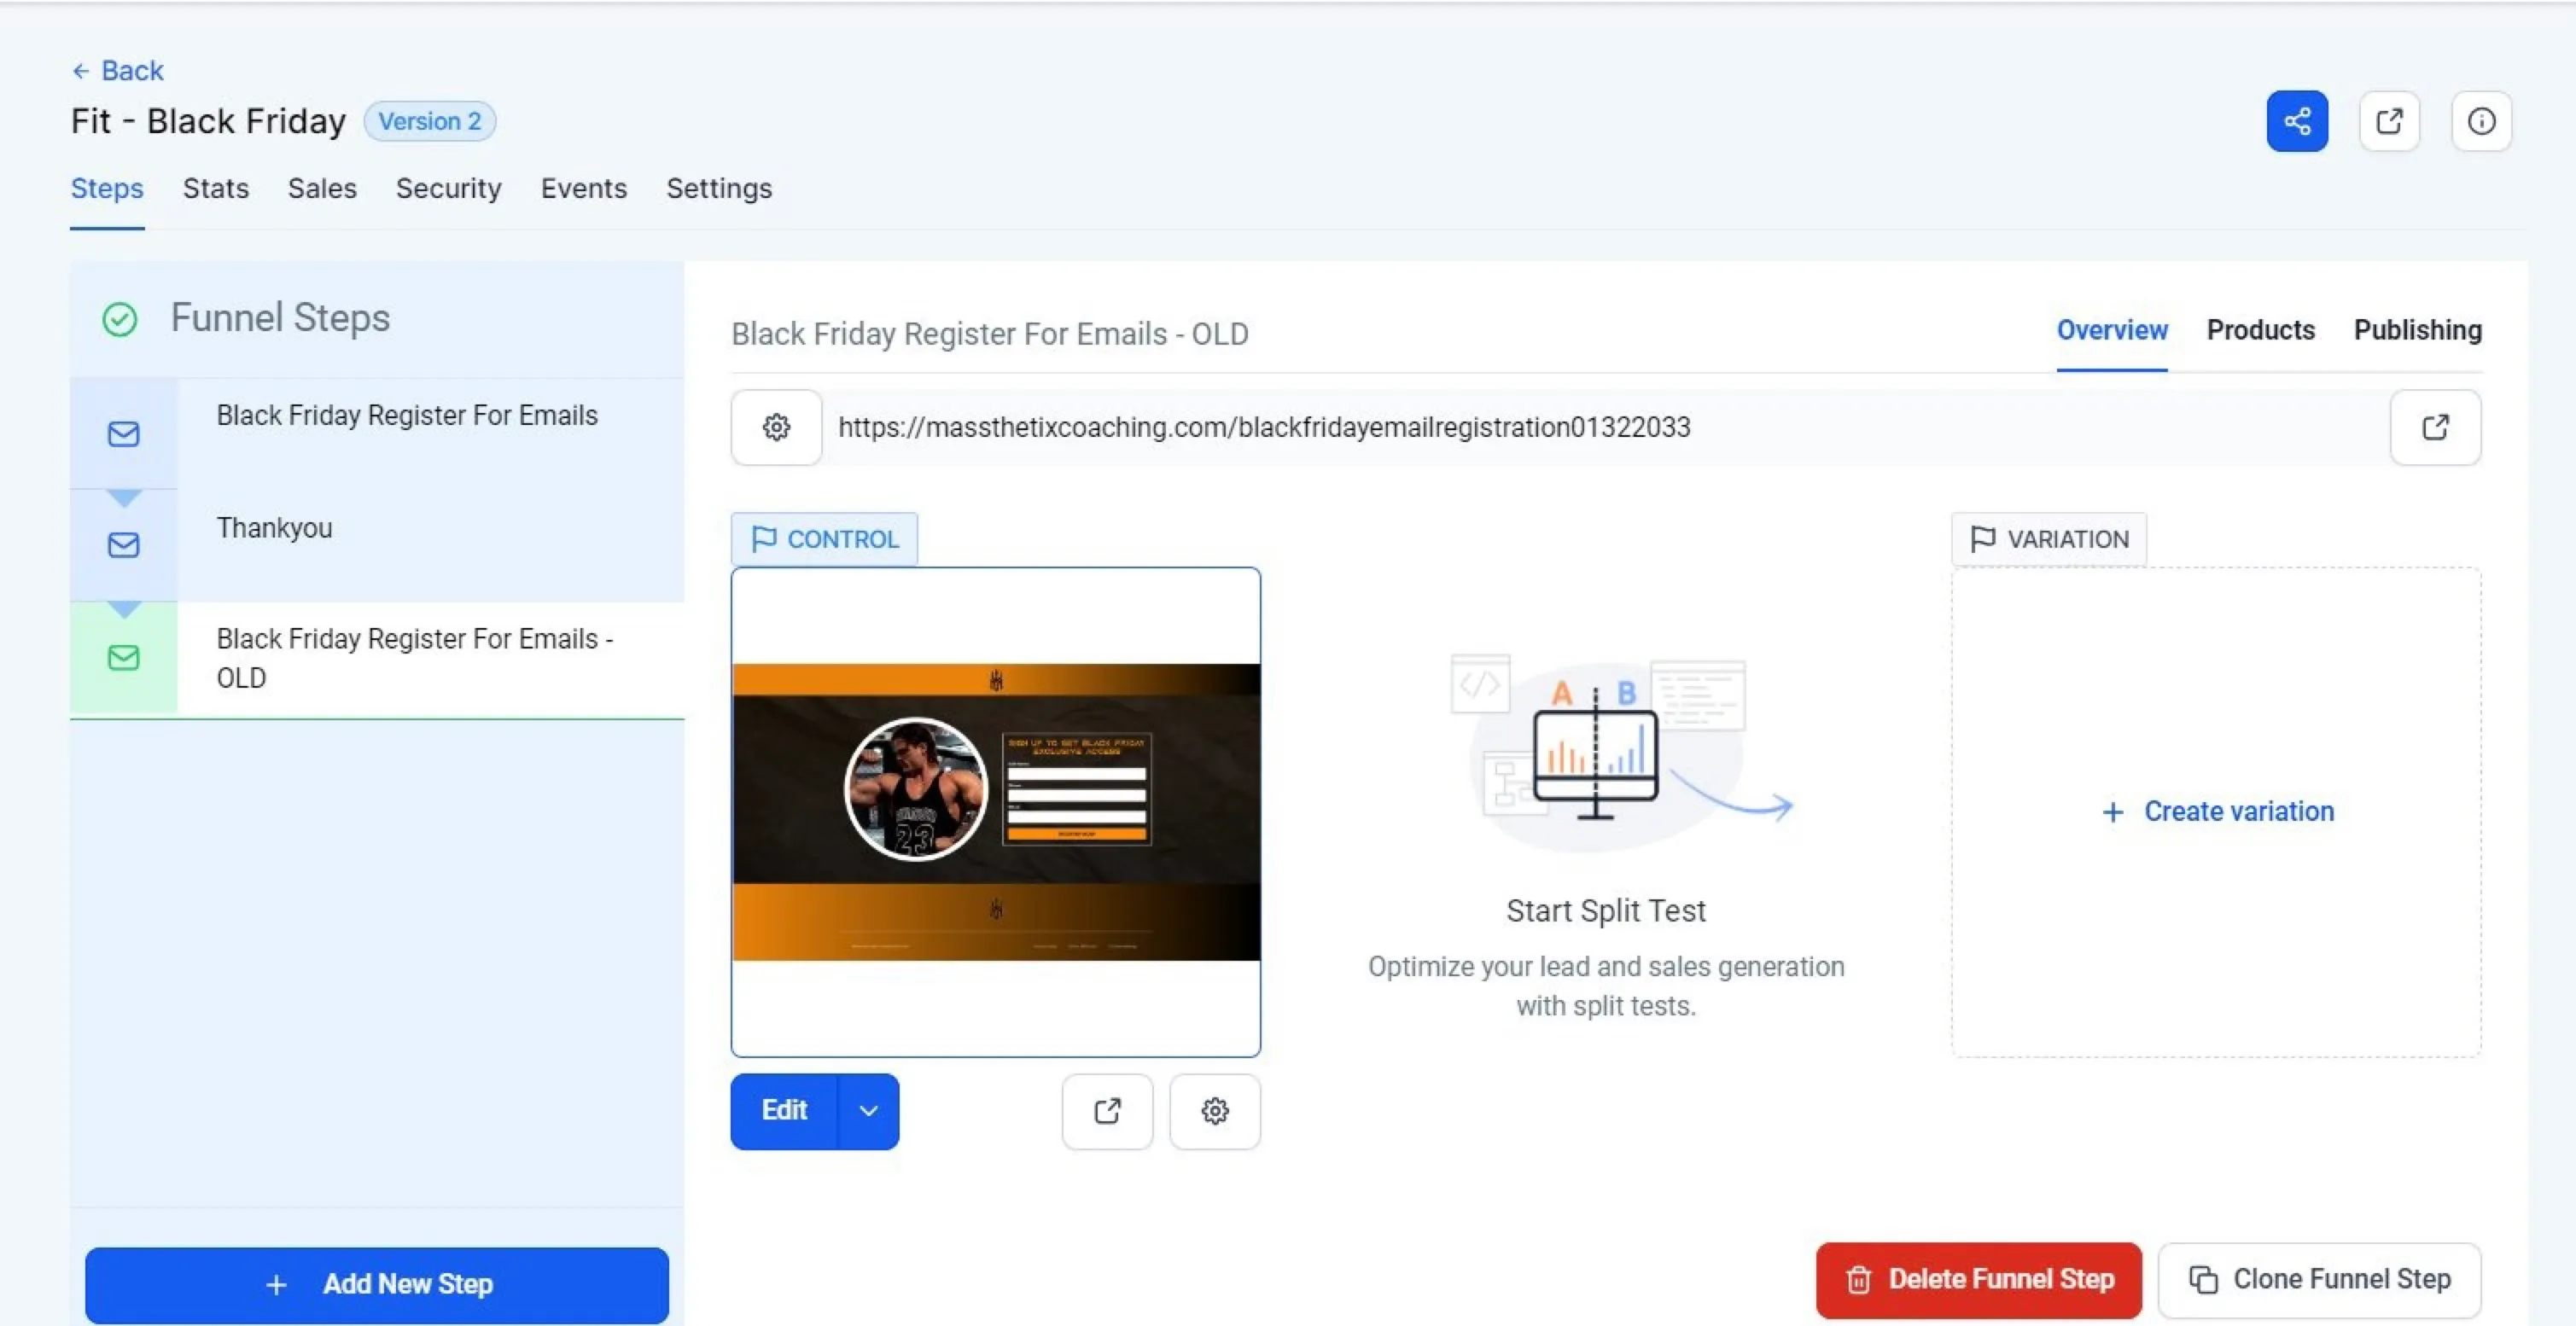Click Clone Funnel Step button
The image size is (2576, 1326).
tap(2319, 1280)
